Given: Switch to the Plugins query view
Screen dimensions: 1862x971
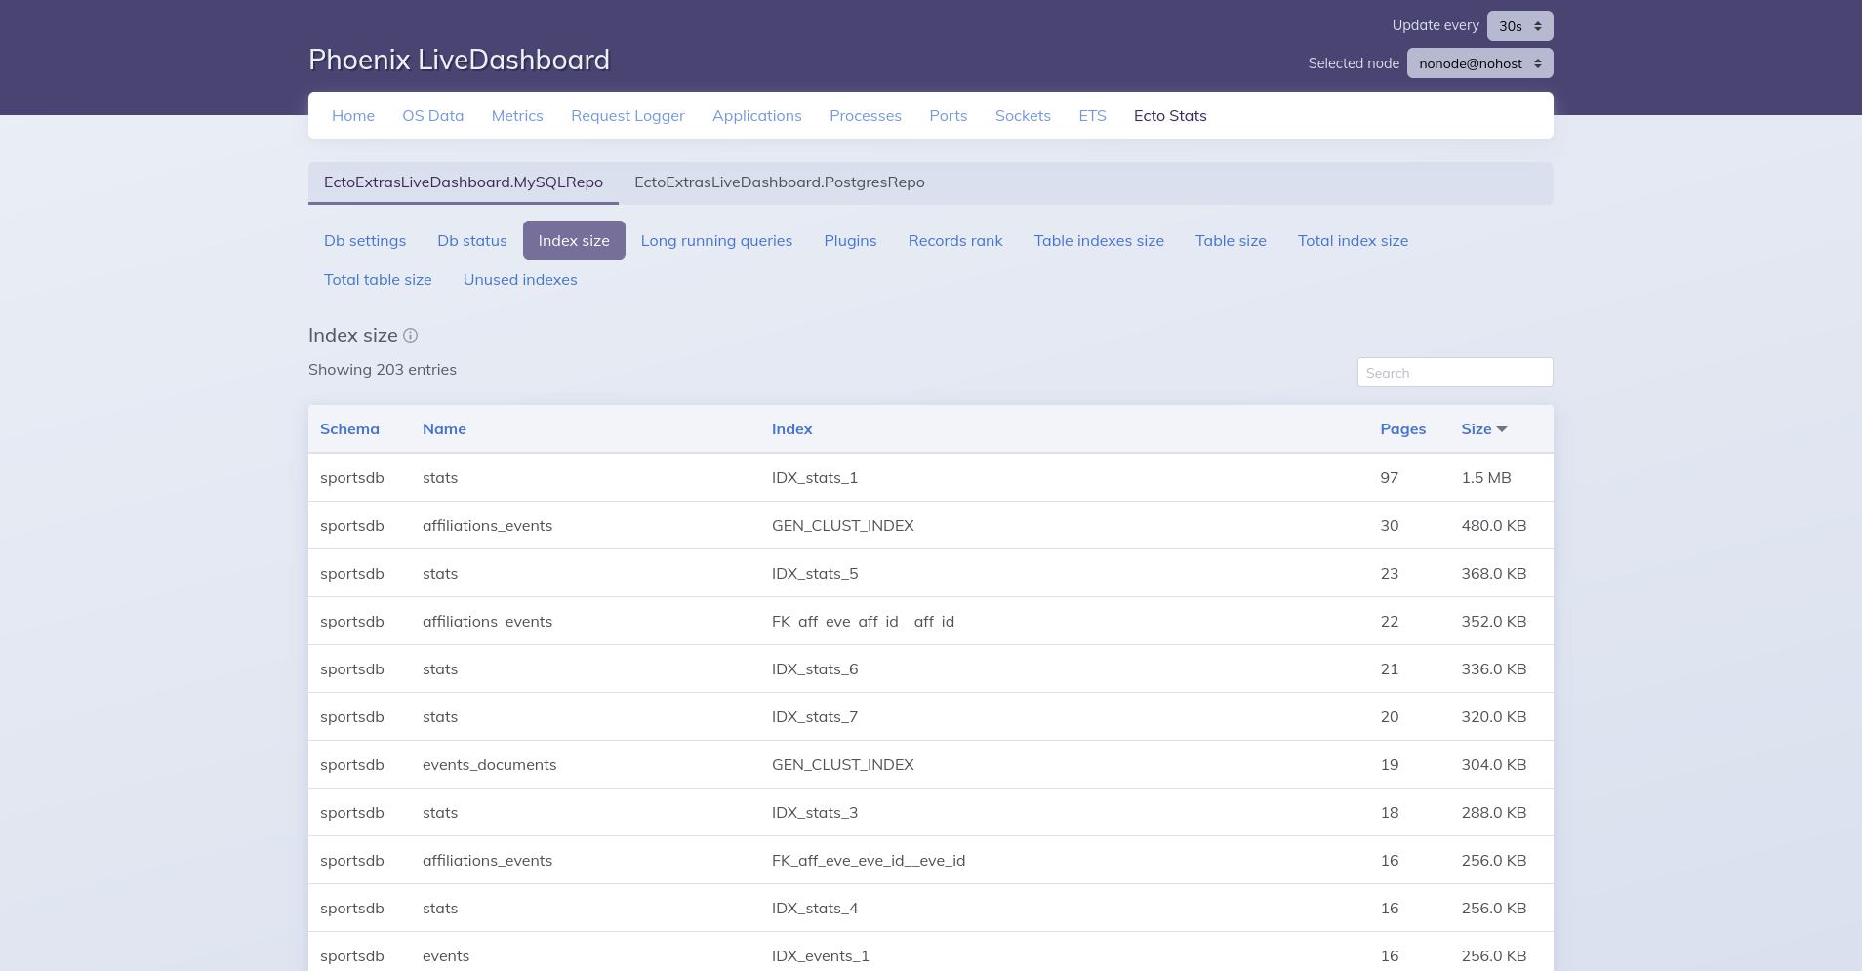Looking at the screenshot, I should 850,240.
